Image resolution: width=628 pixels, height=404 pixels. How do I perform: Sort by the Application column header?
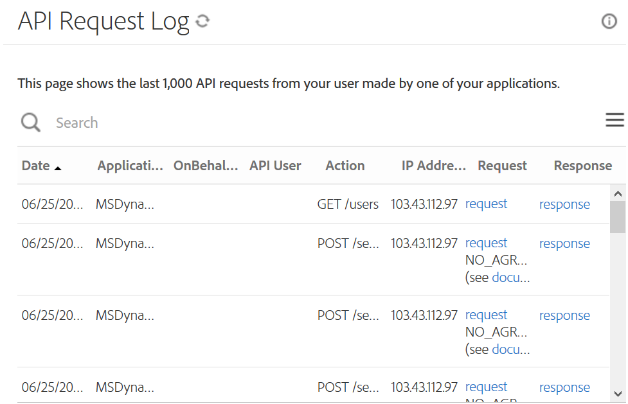[130, 165]
